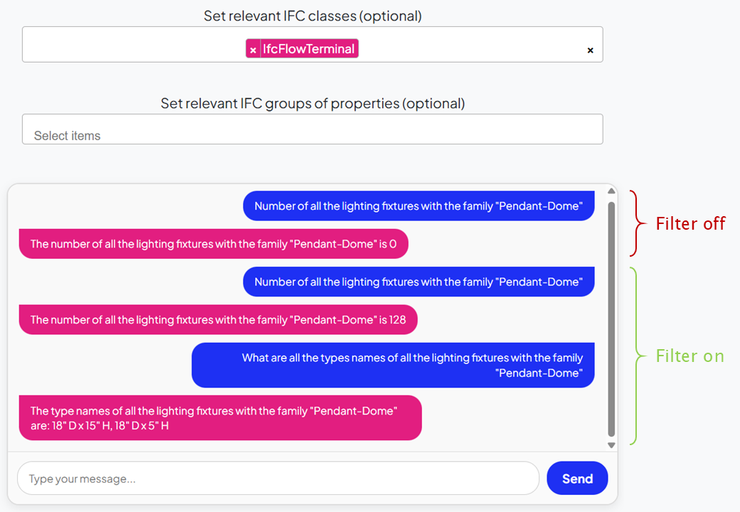This screenshot has height=512, width=740.
Task: Remove the IfcFlowTerminal tag with its x
Action: point(253,49)
